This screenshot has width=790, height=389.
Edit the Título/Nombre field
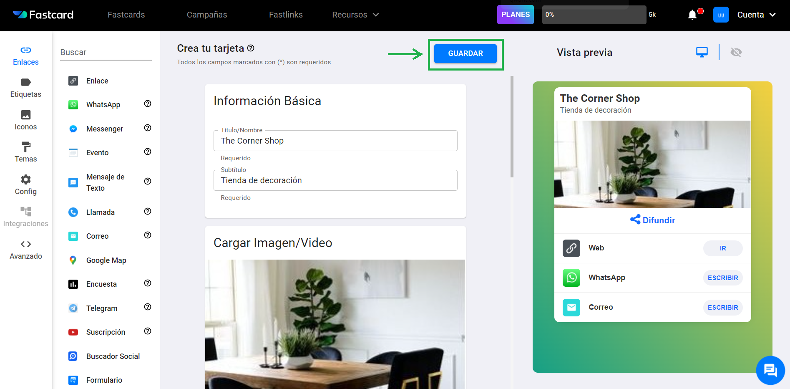(x=335, y=141)
